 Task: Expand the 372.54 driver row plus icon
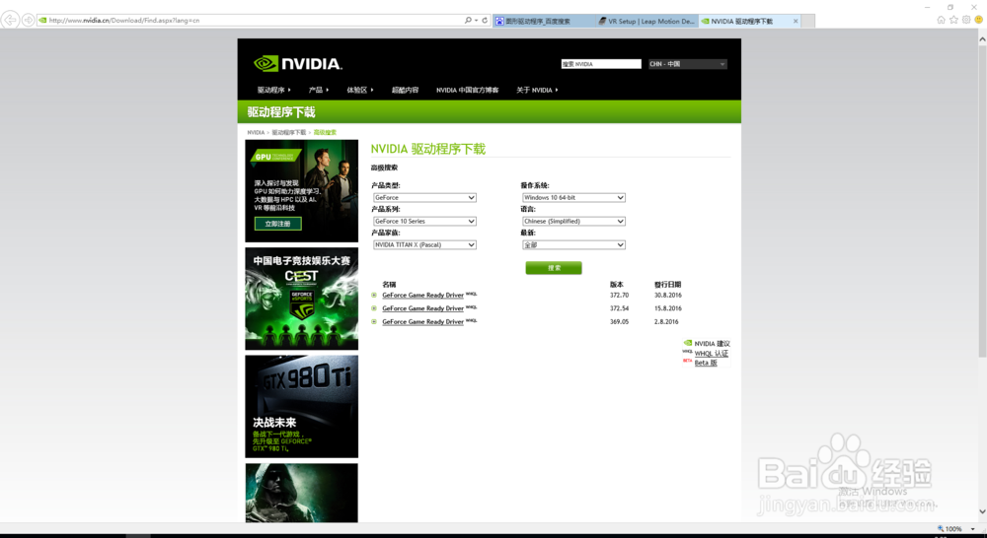click(374, 308)
